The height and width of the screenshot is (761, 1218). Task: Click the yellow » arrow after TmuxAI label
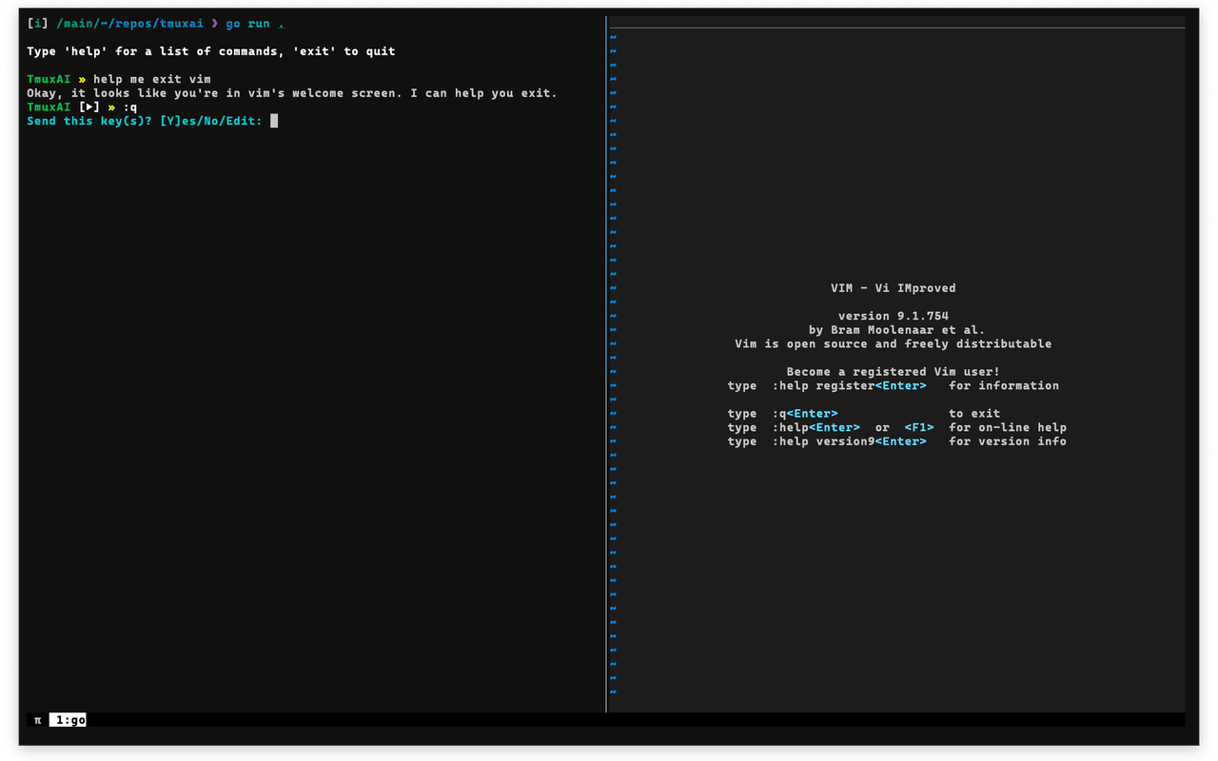click(x=82, y=79)
